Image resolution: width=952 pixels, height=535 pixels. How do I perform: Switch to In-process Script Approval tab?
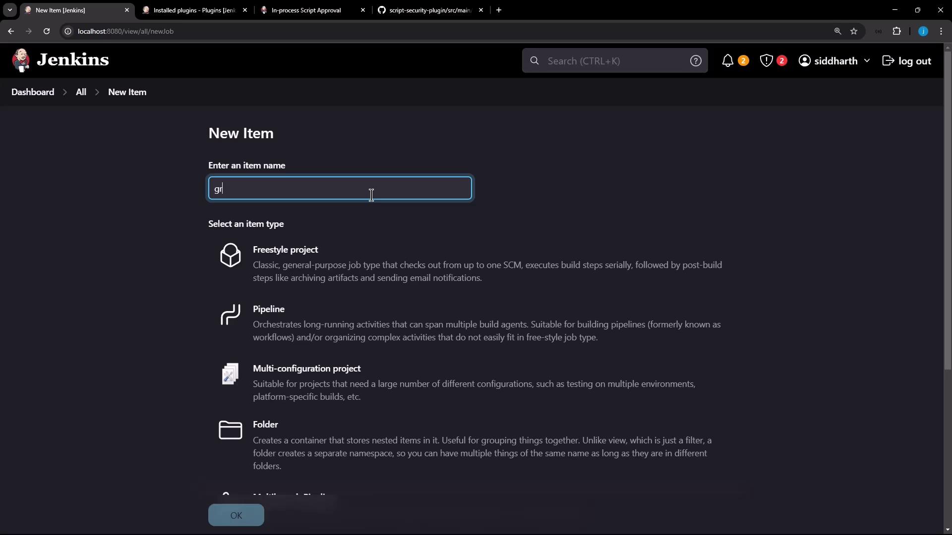306,10
